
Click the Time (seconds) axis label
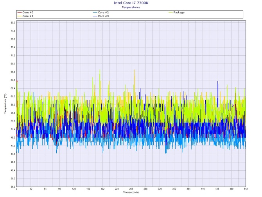pyautogui.click(x=131, y=192)
